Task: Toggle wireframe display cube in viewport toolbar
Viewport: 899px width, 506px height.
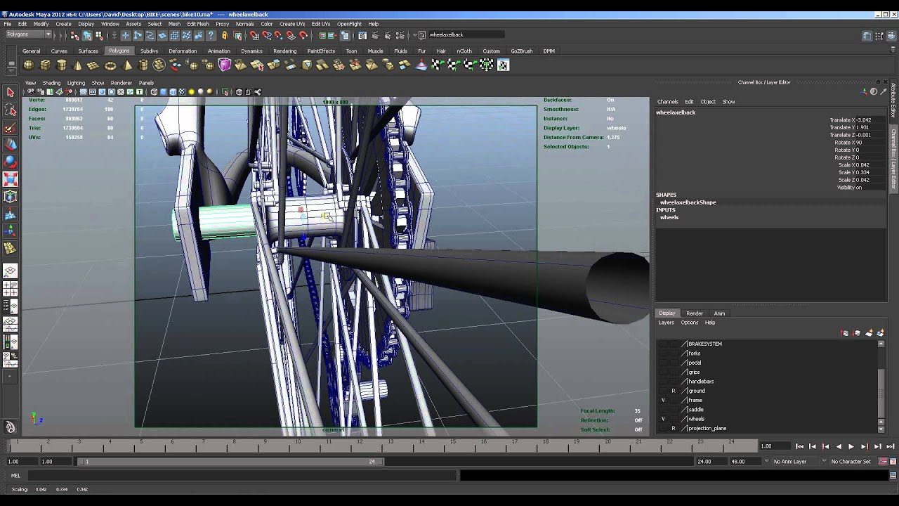Action: coord(154,92)
